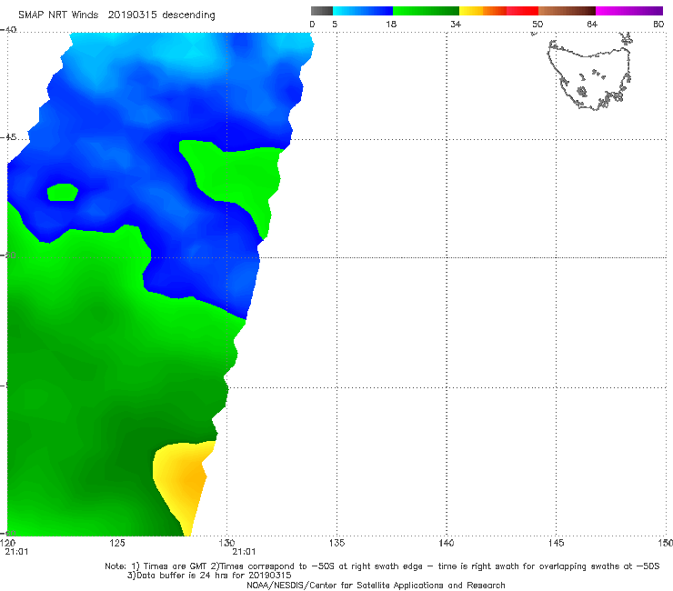Screen dimensions: 673x591
Task: Click the small green patch inside the blue area
Action: point(63,192)
